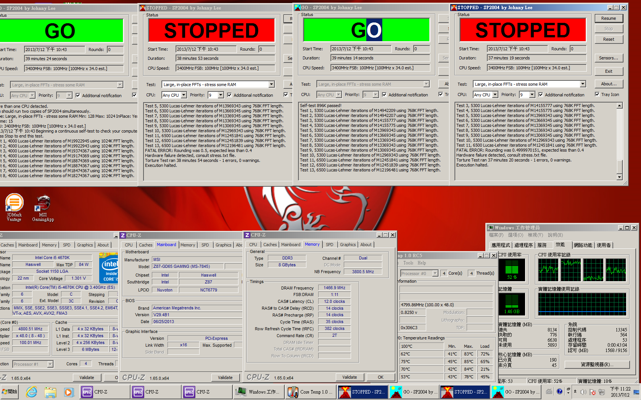Image resolution: width=641 pixels, height=400 pixels.
Task: Click the Windows 工作管理員 title bar icon
Action: click(491, 227)
